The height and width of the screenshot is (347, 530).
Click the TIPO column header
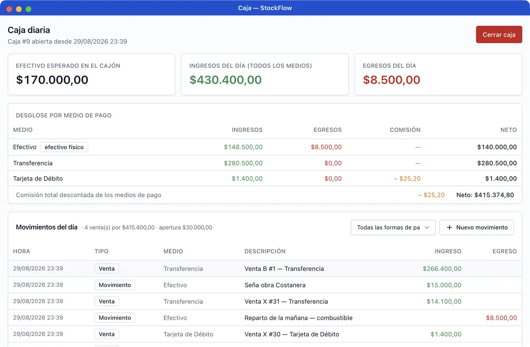(x=101, y=251)
